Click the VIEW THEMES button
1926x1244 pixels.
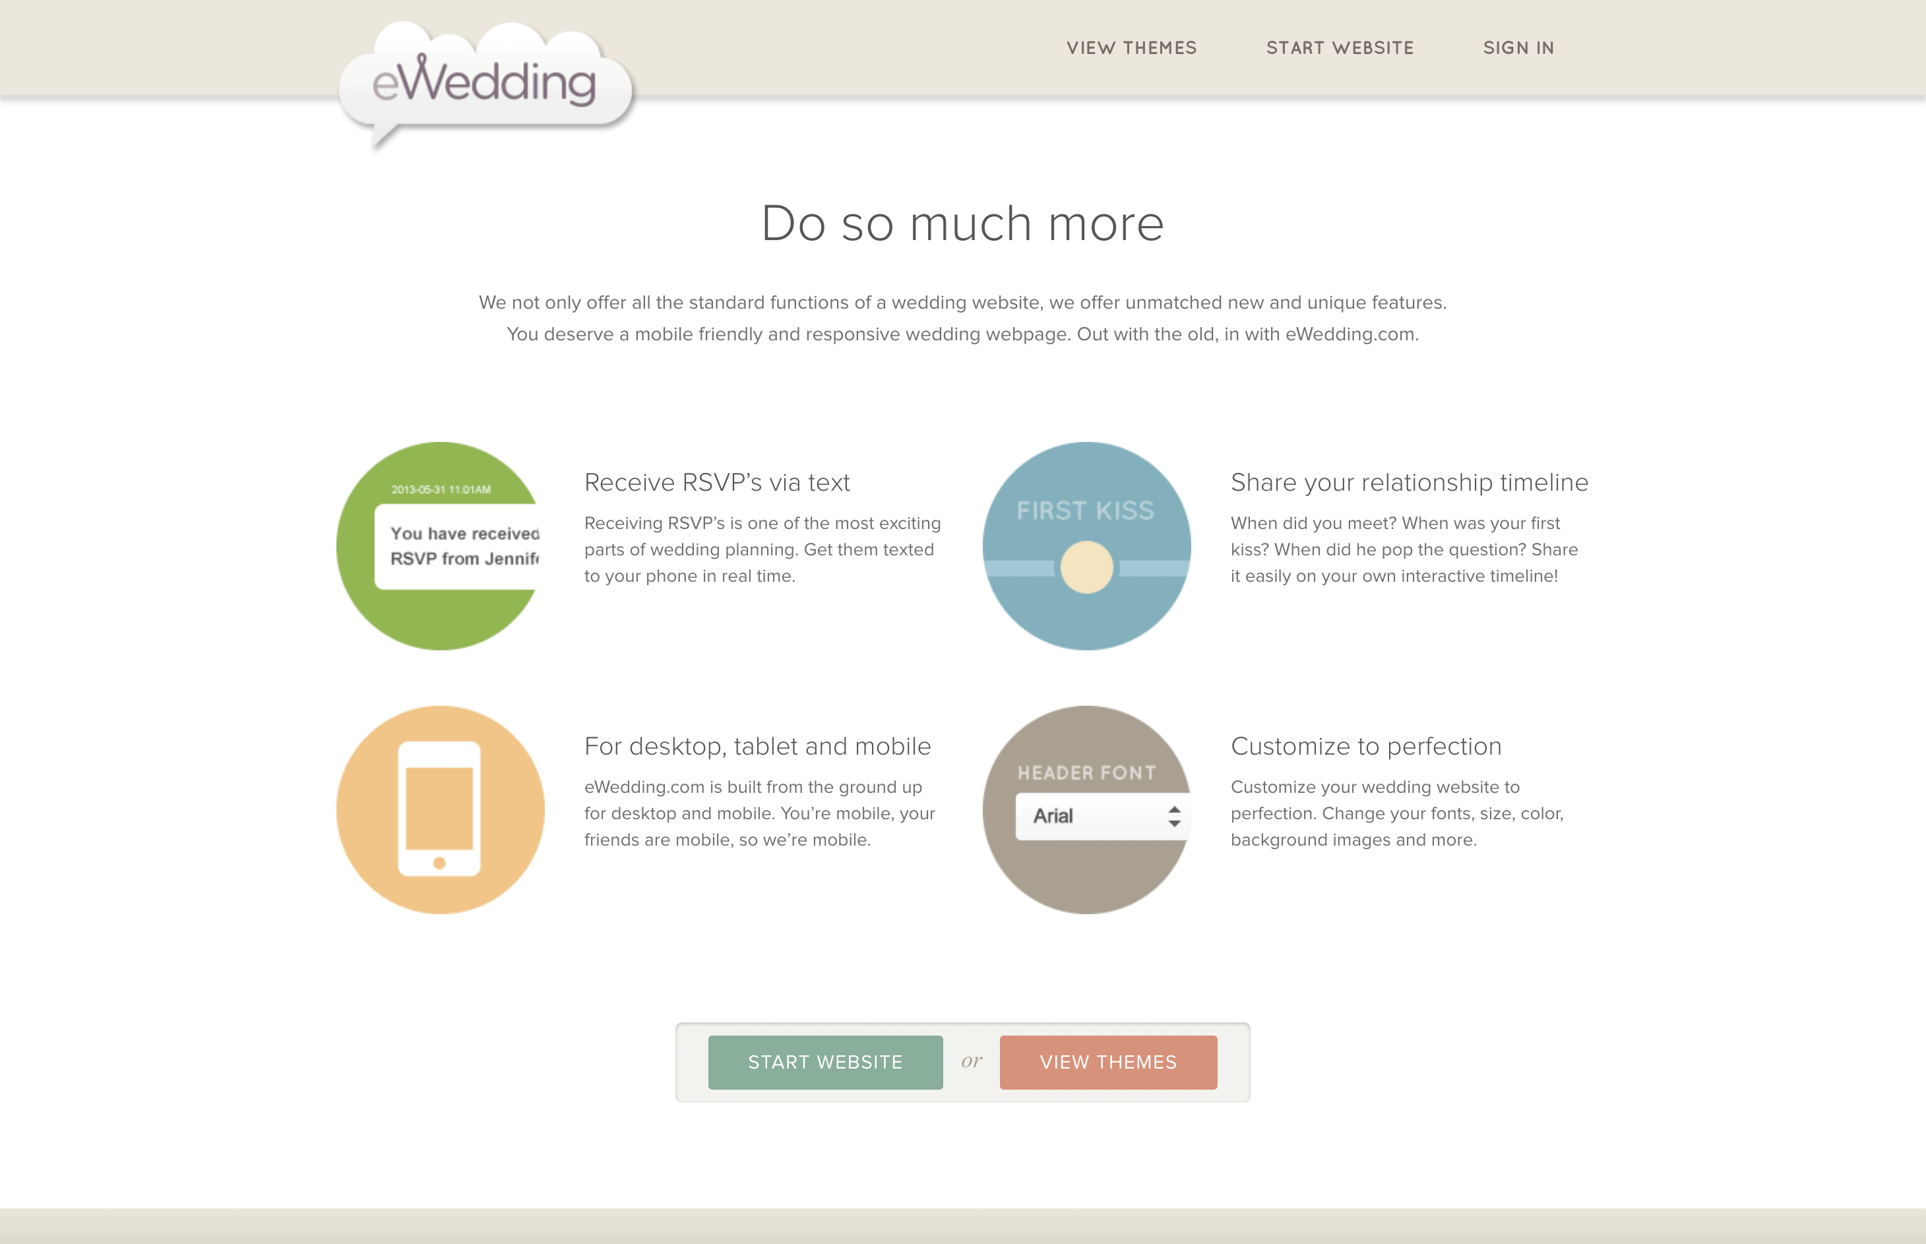coord(1109,1060)
